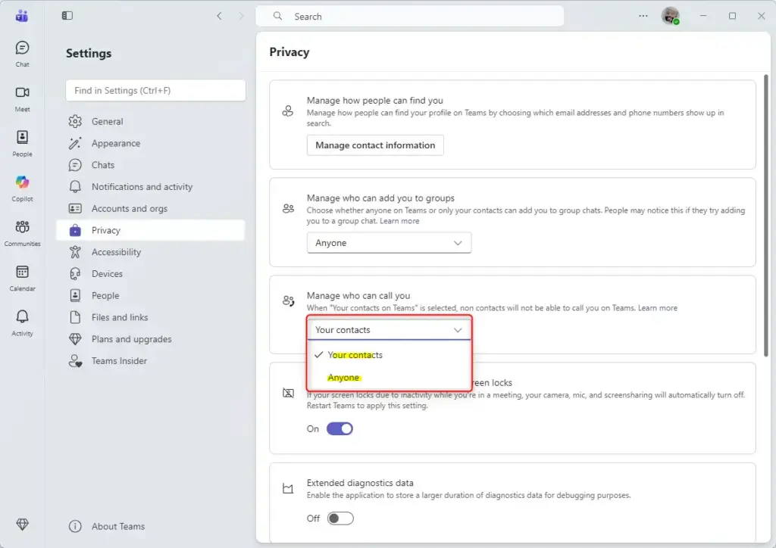Click the Devices headset icon

click(x=75, y=274)
